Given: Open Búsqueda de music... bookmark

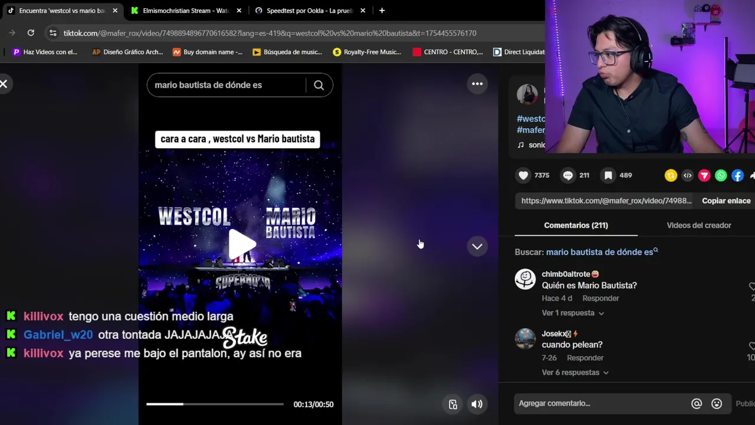Looking at the screenshot, I should [287, 52].
